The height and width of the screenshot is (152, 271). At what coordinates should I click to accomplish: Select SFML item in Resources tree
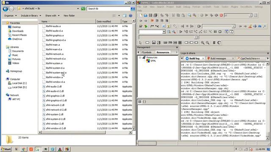(x=153, y=61)
